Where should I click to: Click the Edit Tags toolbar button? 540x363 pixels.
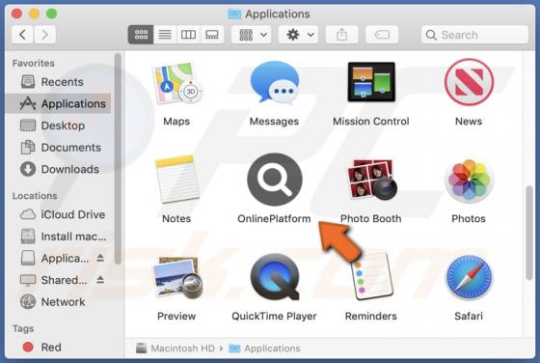[x=382, y=35]
